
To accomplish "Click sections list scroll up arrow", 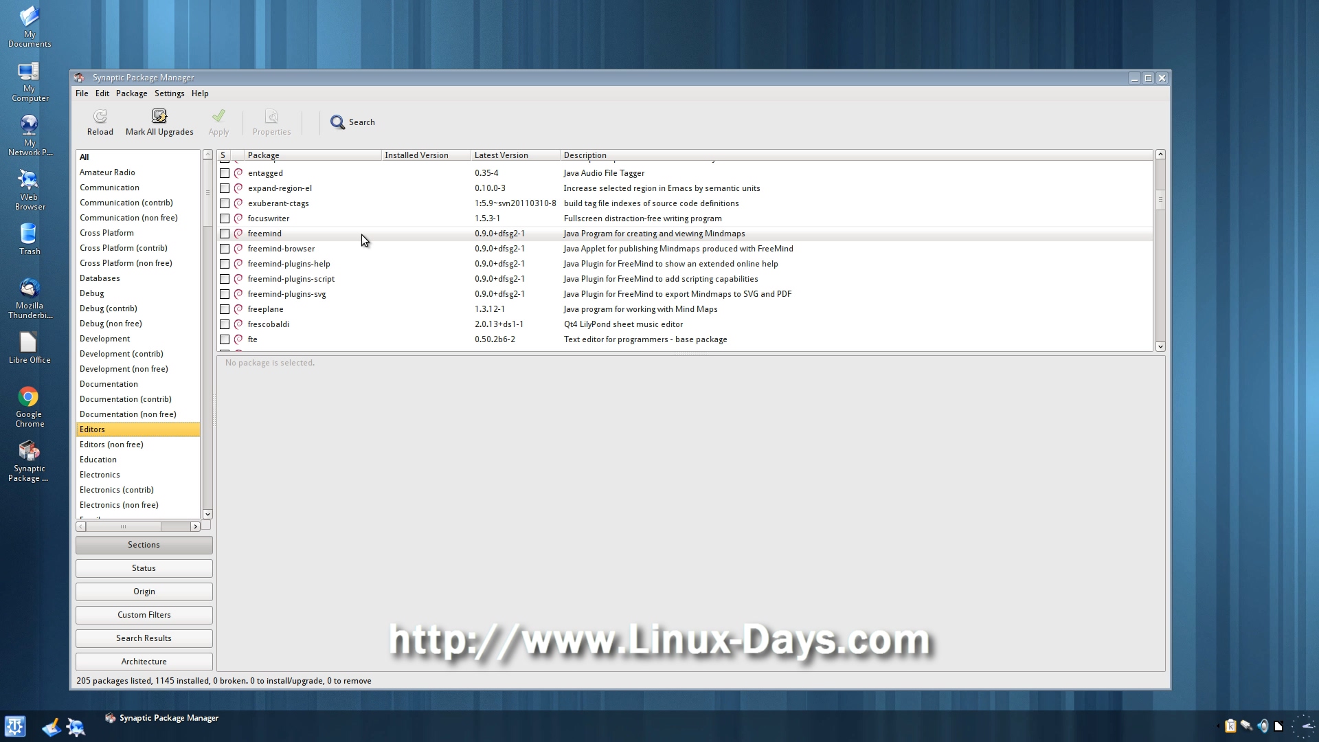I will pyautogui.click(x=207, y=155).
